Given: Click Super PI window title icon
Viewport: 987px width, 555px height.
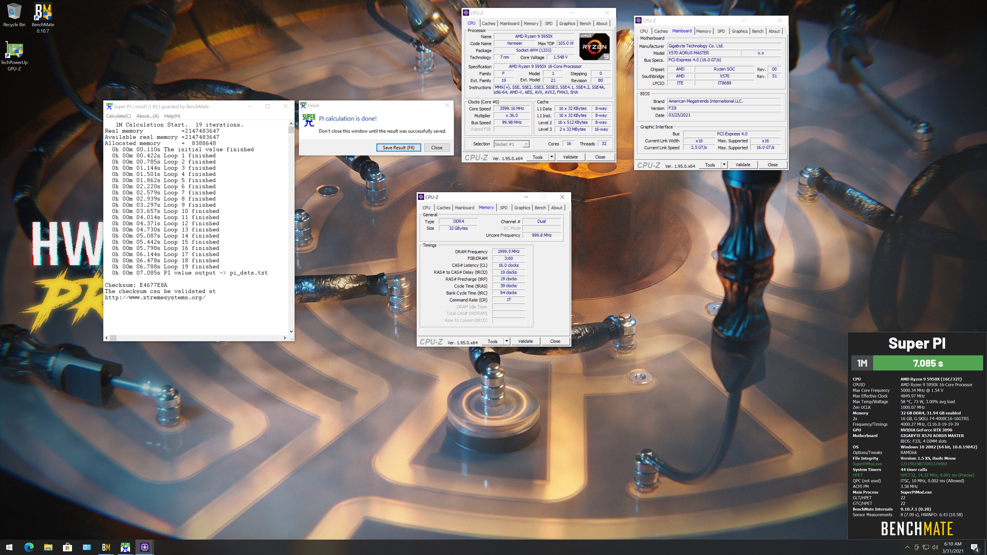Looking at the screenshot, I should tap(109, 106).
